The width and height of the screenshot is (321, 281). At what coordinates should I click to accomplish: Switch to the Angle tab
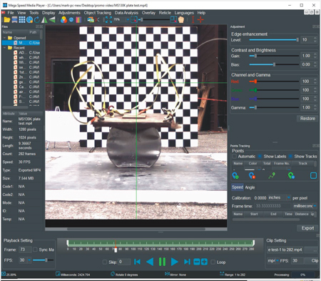(x=250, y=187)
